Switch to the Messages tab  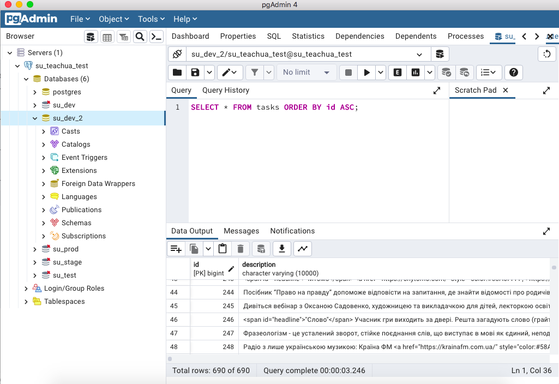[x=242, y=231]
